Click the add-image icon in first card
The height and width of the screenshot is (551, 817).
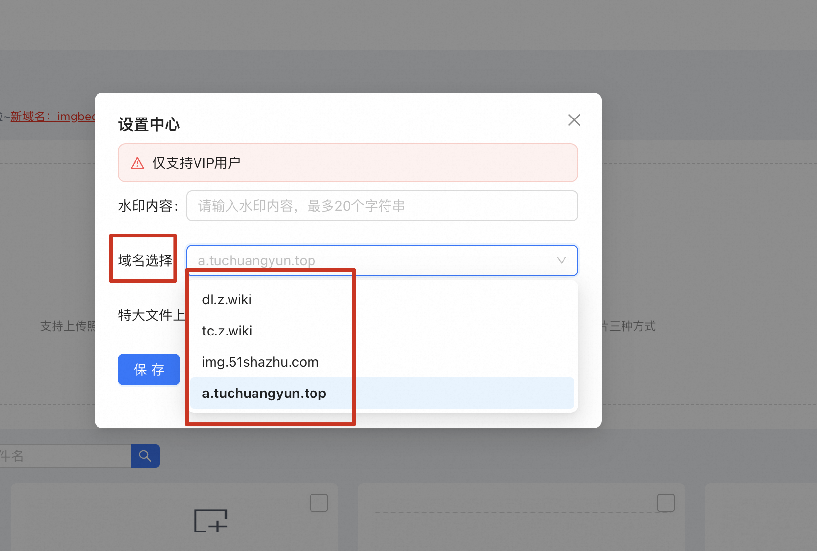point(211,521)
